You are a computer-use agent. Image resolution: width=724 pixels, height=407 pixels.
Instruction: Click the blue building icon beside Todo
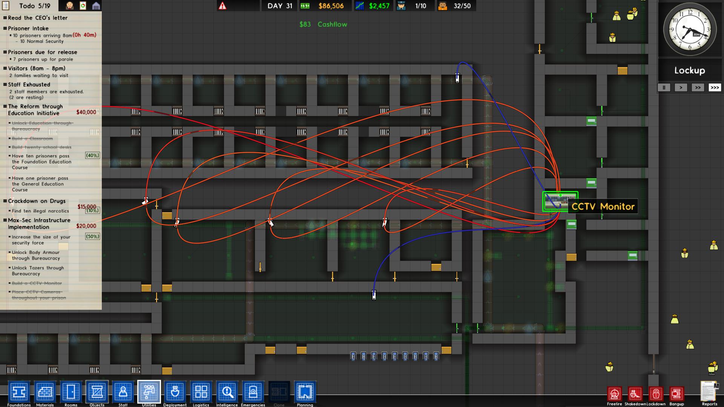[x=96, y=6]
